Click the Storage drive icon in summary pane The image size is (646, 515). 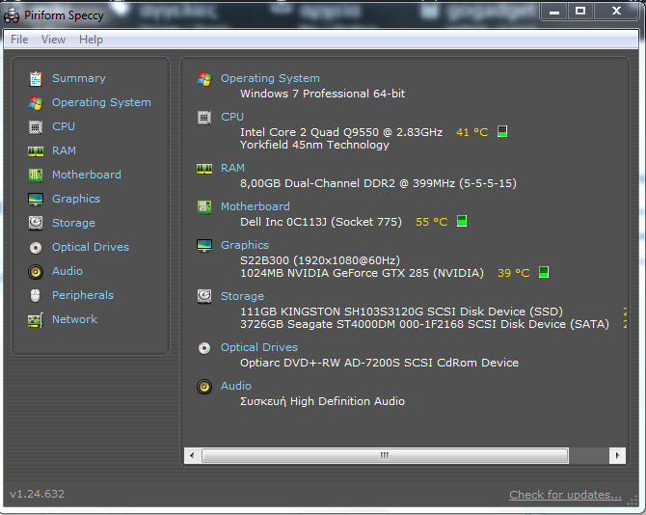point(204,296)
